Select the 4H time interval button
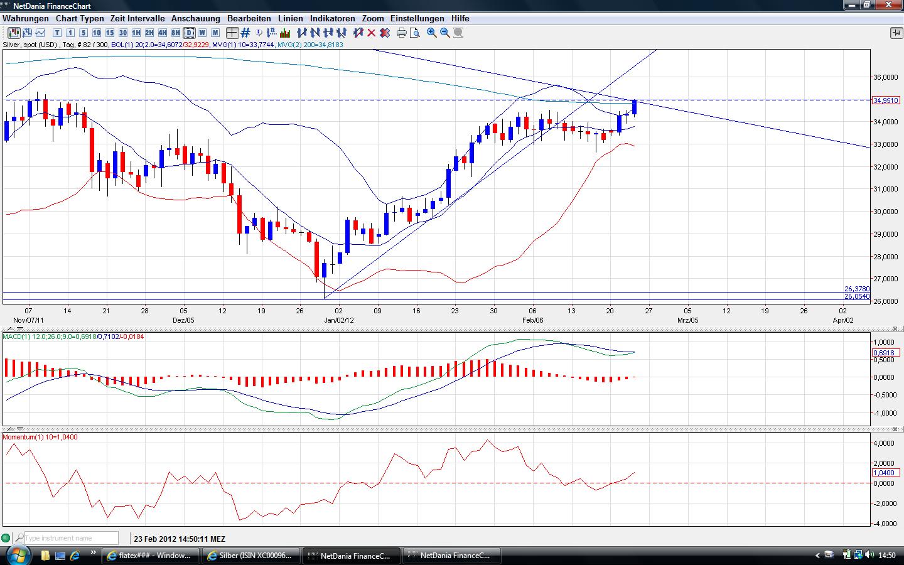Viewport: 904px width, 565px height. pyautogui.click(x=163, y=33)
